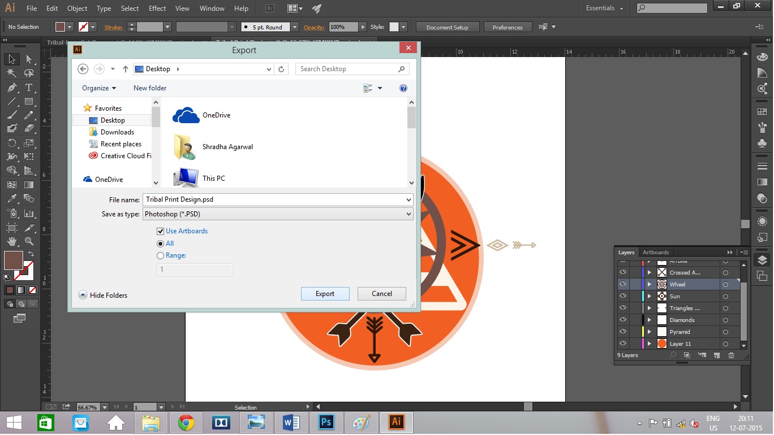The image size is (774, 435).
Task: Open the Save as type dropdown
Action: 278,214
